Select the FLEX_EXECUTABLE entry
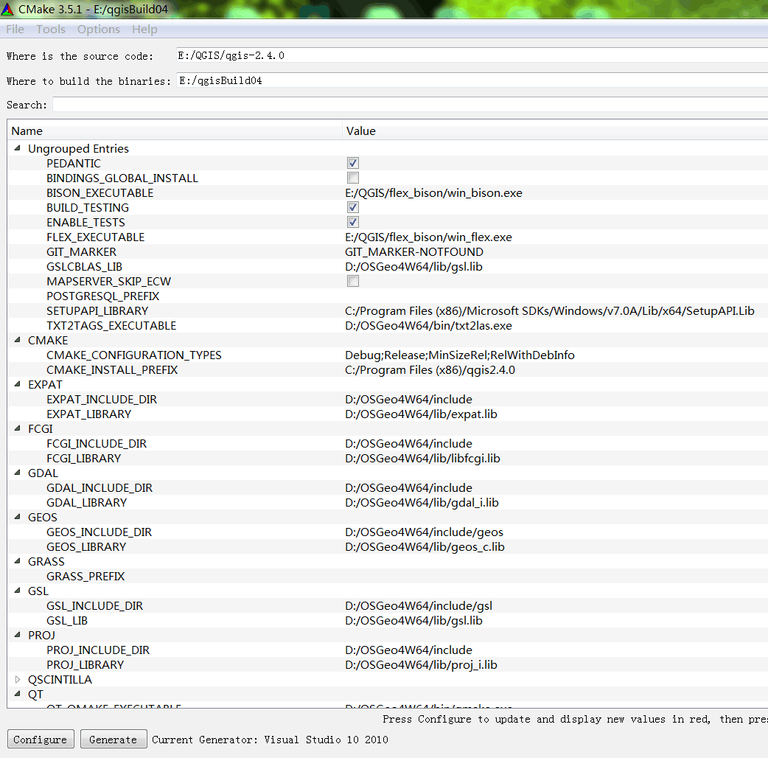Screen dimensions: 768x758 [x=96, y=237]
